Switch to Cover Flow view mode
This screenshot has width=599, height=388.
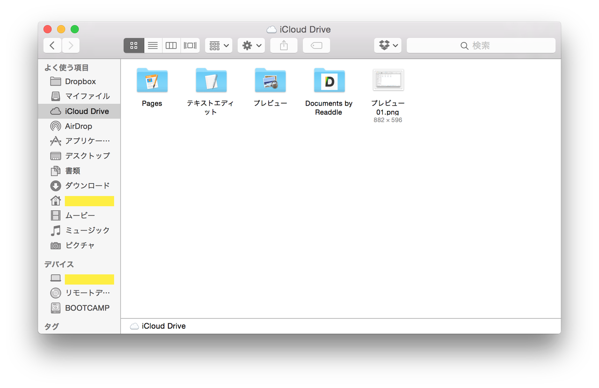point(190,45)
